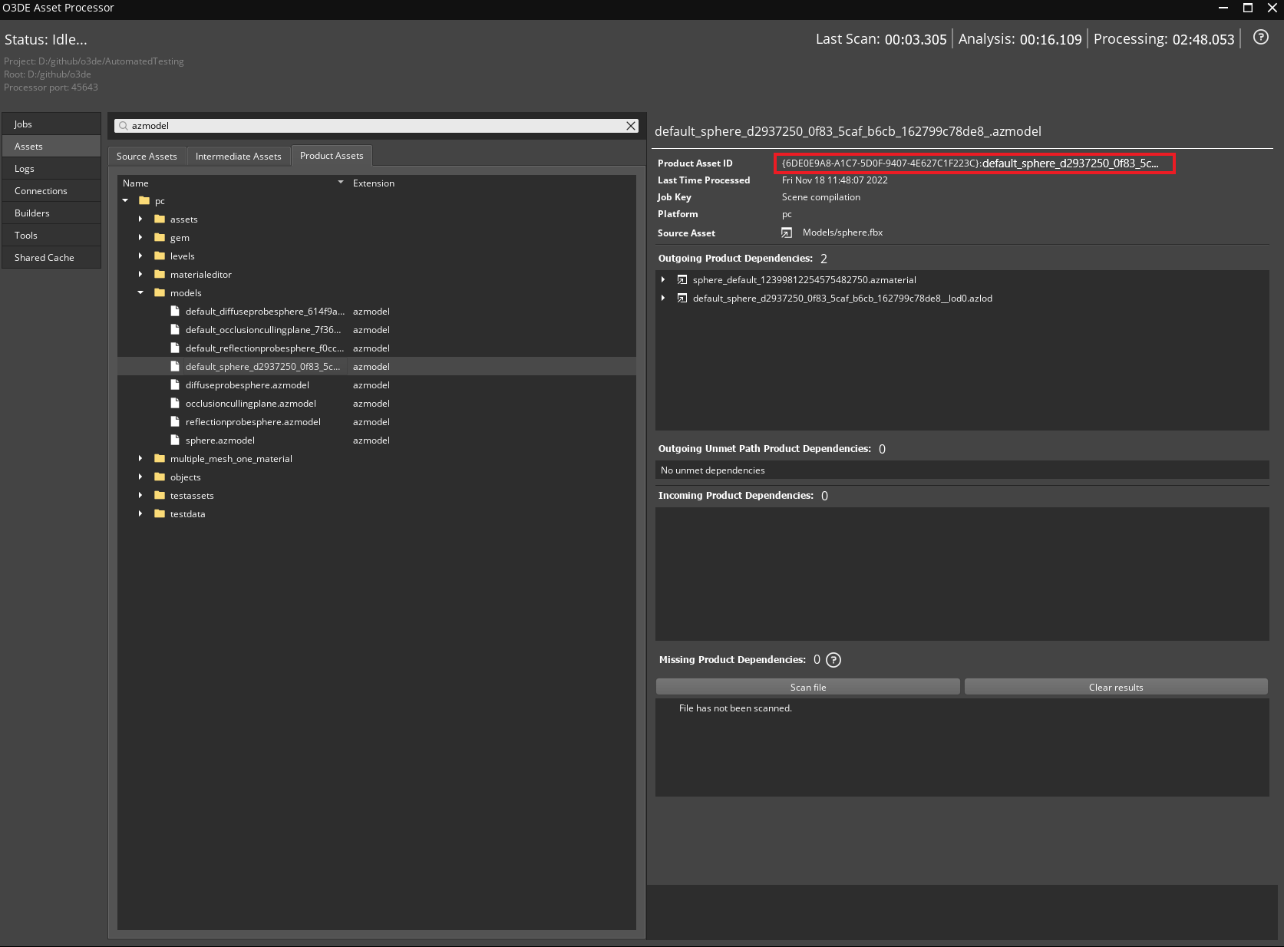Image resolution: width=1284 pixels, height=947 pixels.
Task: Open the Builders panel in the sidebar
Action: tap(32, 213)
